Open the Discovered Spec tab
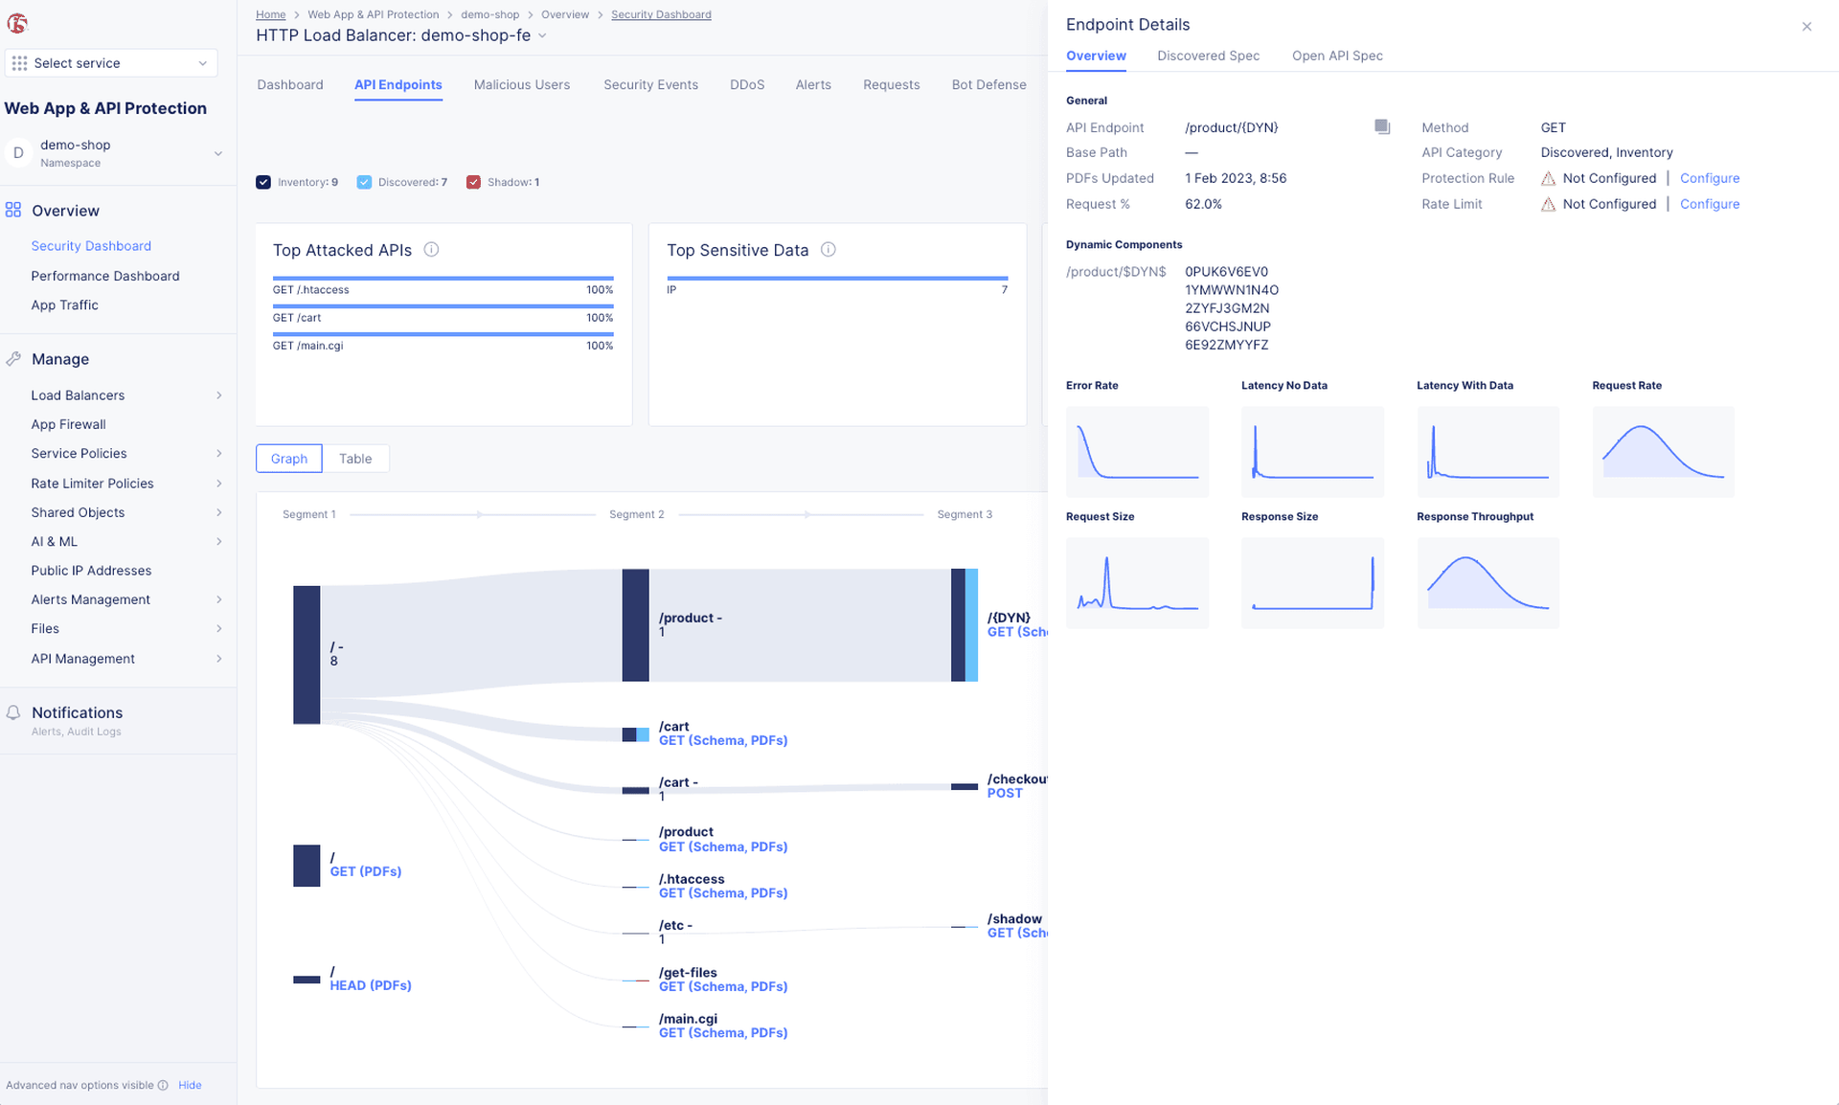The image size is (1839, 1105). [x=1208, y=56]
